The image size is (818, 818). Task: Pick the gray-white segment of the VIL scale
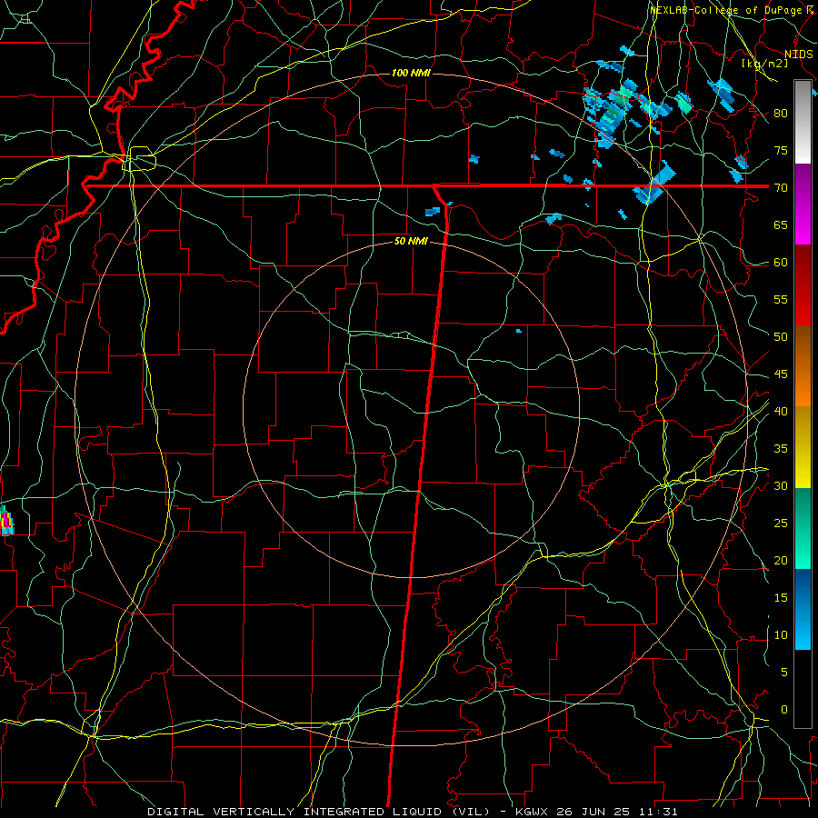pos(803,122)
